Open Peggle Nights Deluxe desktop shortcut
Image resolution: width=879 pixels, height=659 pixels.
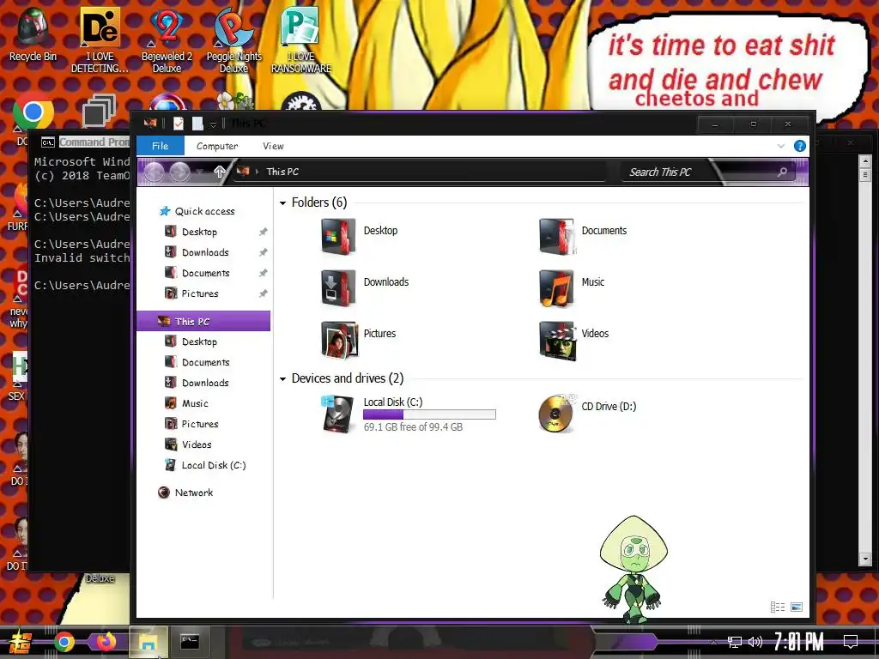click(x=233, y=41)
